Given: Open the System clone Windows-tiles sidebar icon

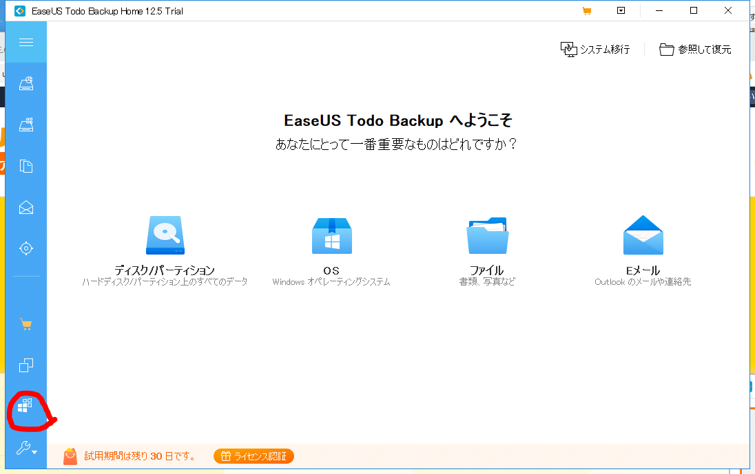Looking at the screenshot, I should 25,406.
